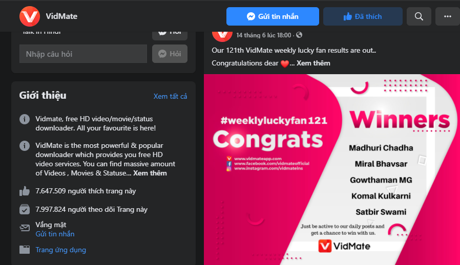The height and width of the screenshot is (265, 460).
Task: Open the three-dots more options menu
Action: click(447, 16)
